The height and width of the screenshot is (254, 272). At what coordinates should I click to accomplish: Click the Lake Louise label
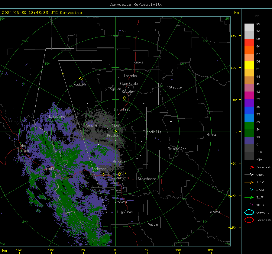[23, 148]
